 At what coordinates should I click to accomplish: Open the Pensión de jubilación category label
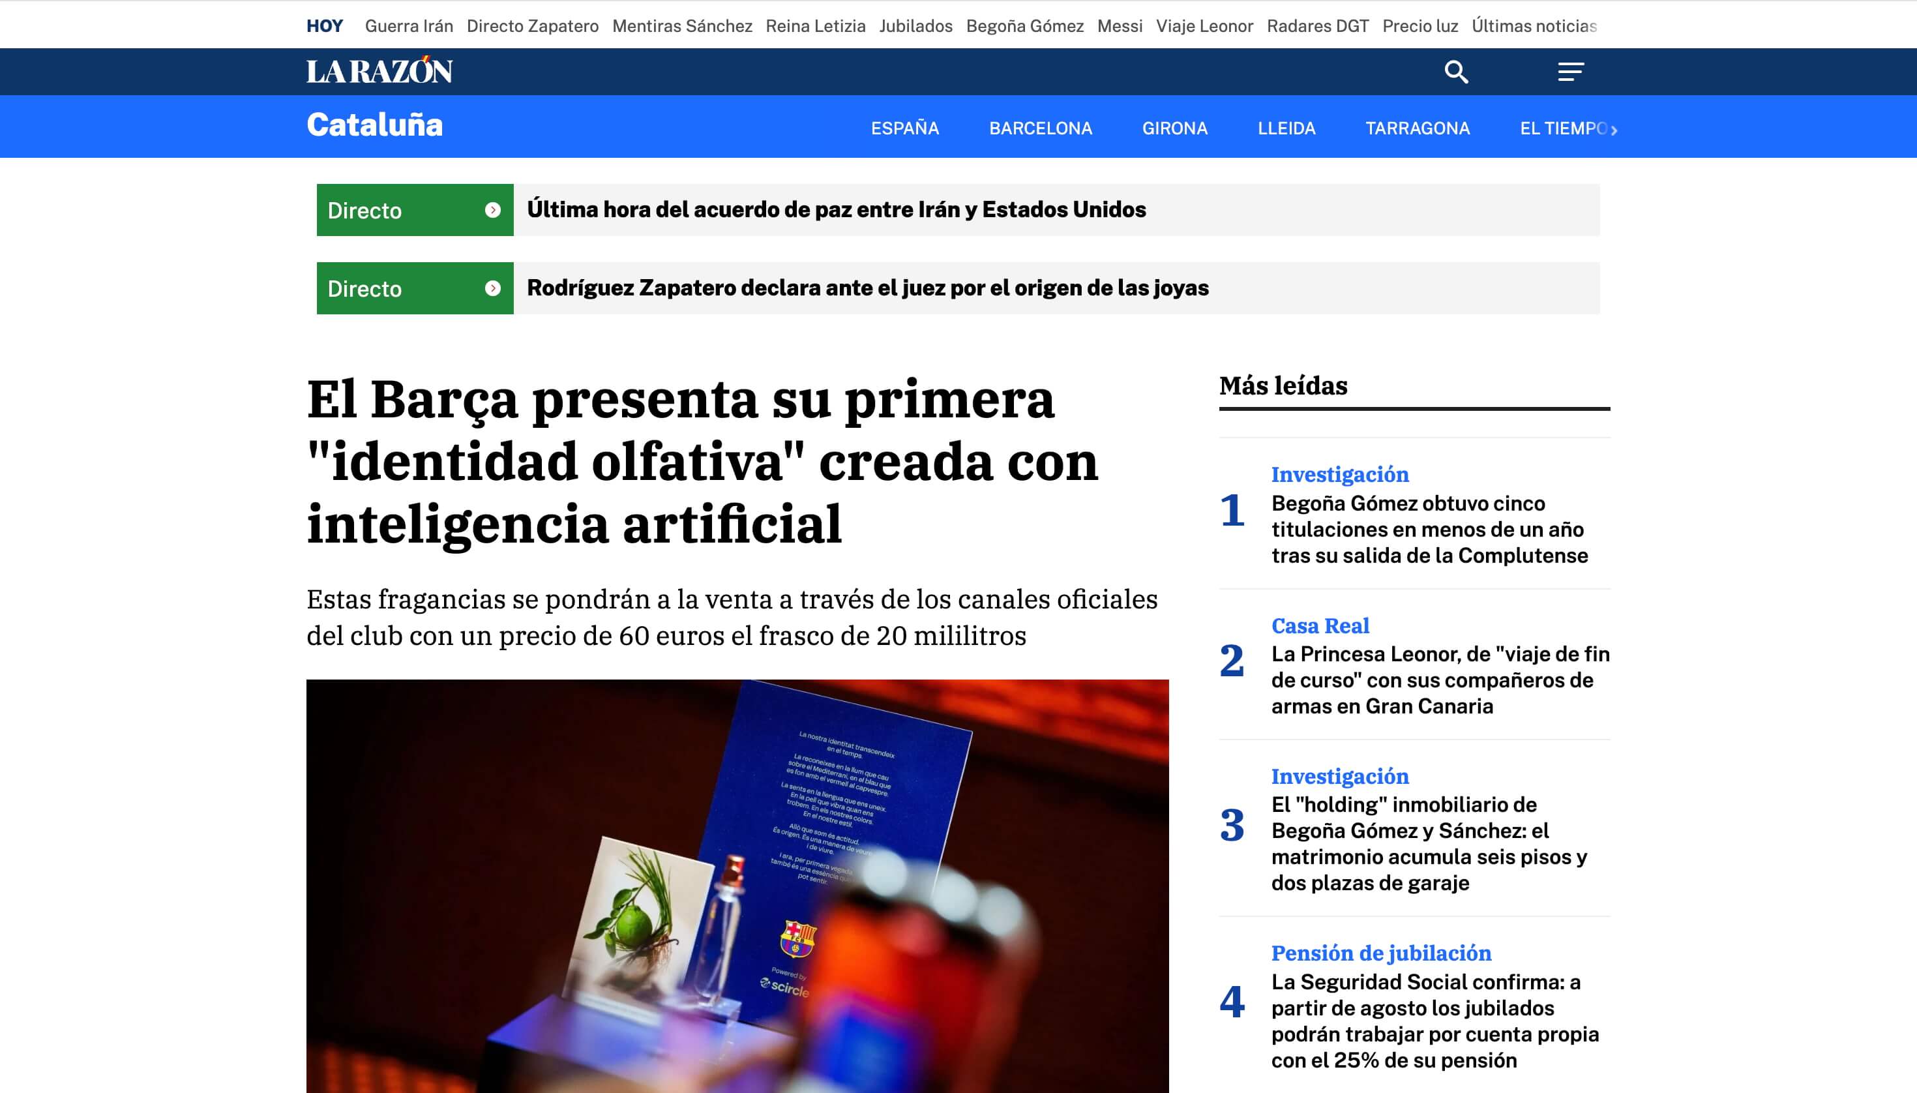[1381, 953]
